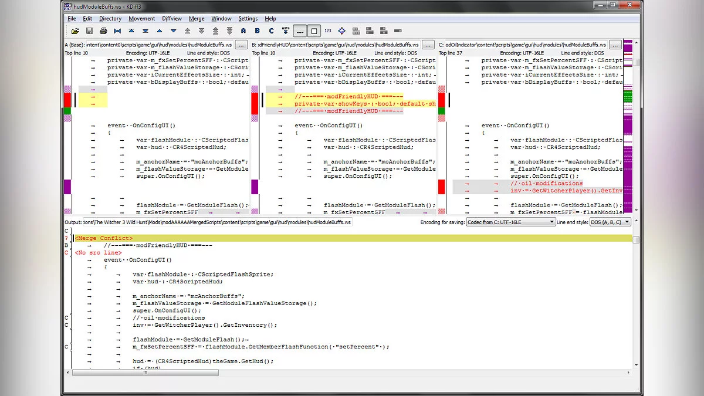Select source A for current conflict
The width and height of the screenshot is (704, 396).
coord(243,31)
